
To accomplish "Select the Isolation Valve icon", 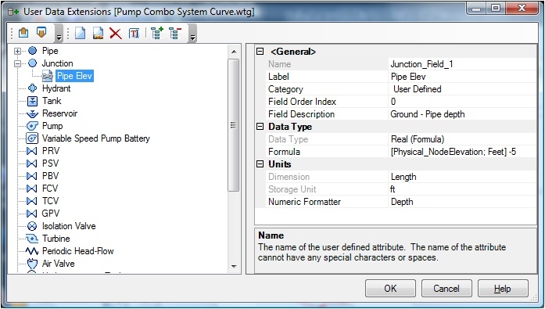I will (32, 226).
